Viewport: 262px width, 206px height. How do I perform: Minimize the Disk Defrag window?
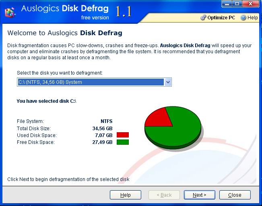click(x=227, y=4)
